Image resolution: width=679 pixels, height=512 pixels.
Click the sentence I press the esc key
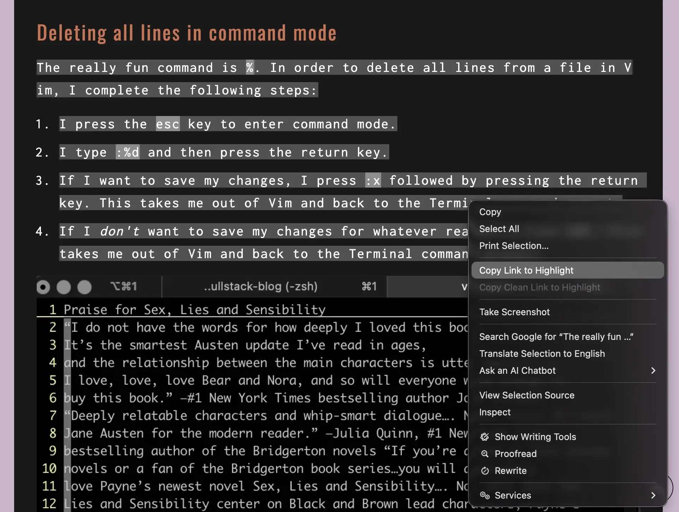pyautogui.click(x=228, y=124)
